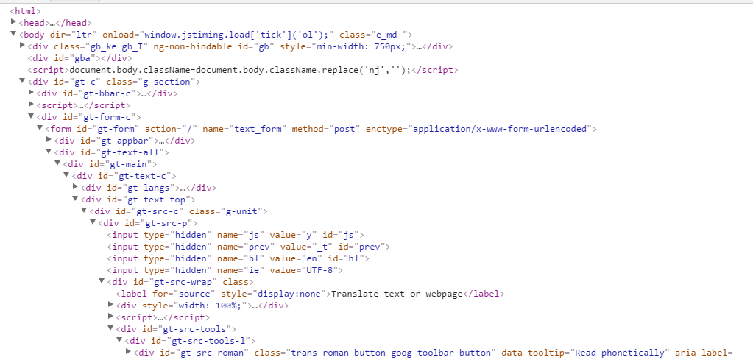Image resolution: width=753 pixels, height=360 pixels.
Task: Collapse the gt-main div
Action: click(x=57, y=163)
